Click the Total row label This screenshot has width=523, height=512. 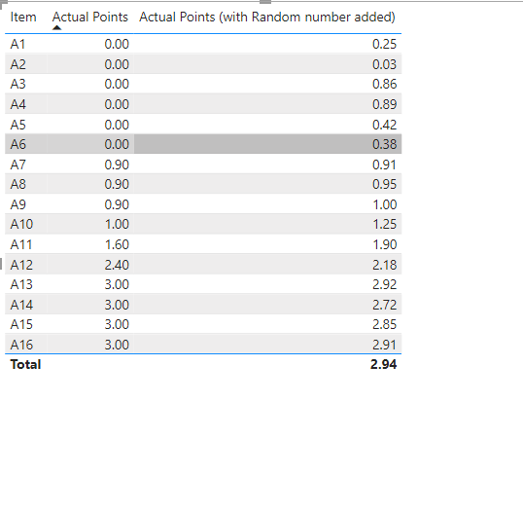click(25, 364)
